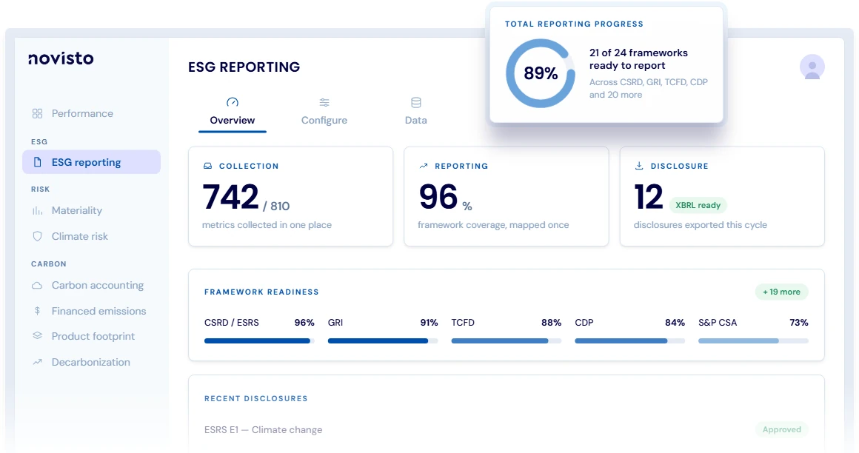
Task: Select ESG reporting in the sidebar
Action: (92, 162)
